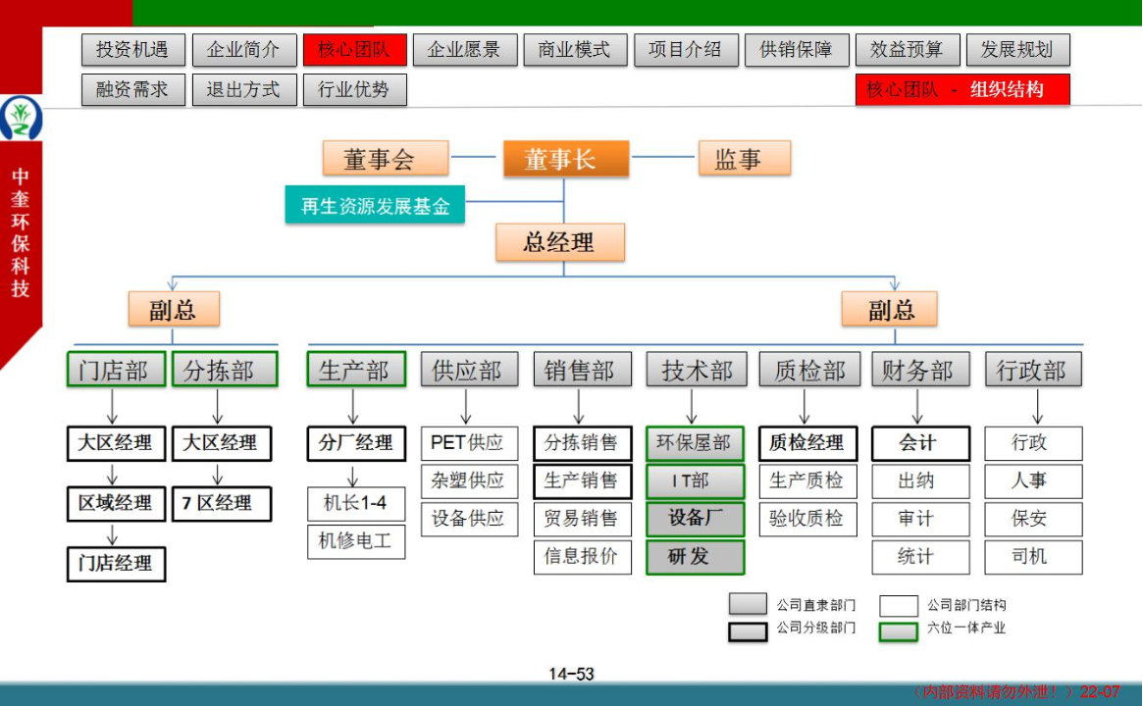Viewport: 1143px width, 706px height.
Task: Click the 会计 box
Action: (x=920, y=443)
